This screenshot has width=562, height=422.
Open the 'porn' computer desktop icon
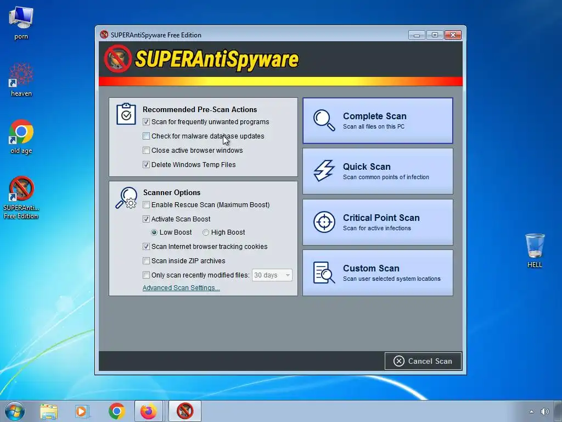pyautogui.click(x=21, y=23)
